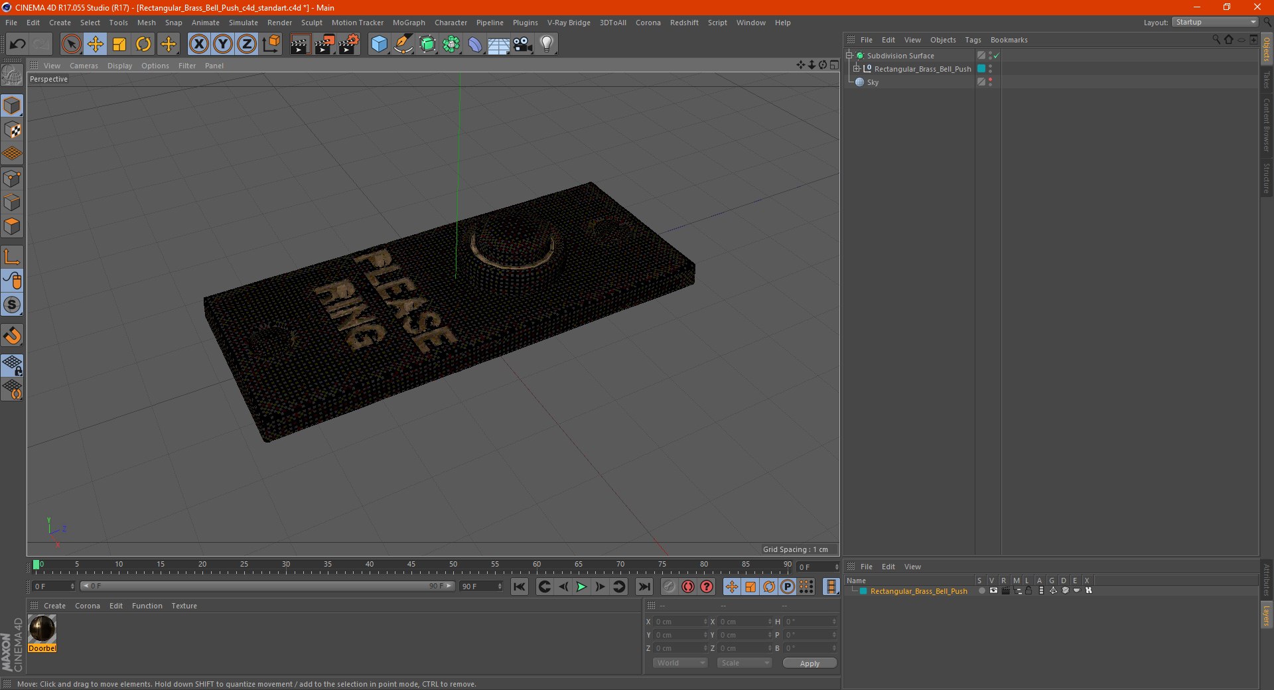The height and width of the screenshot is (690, 1274).
Task: Toggle layer lock icon in Layers panel
Action: (x=1028, y=591)
